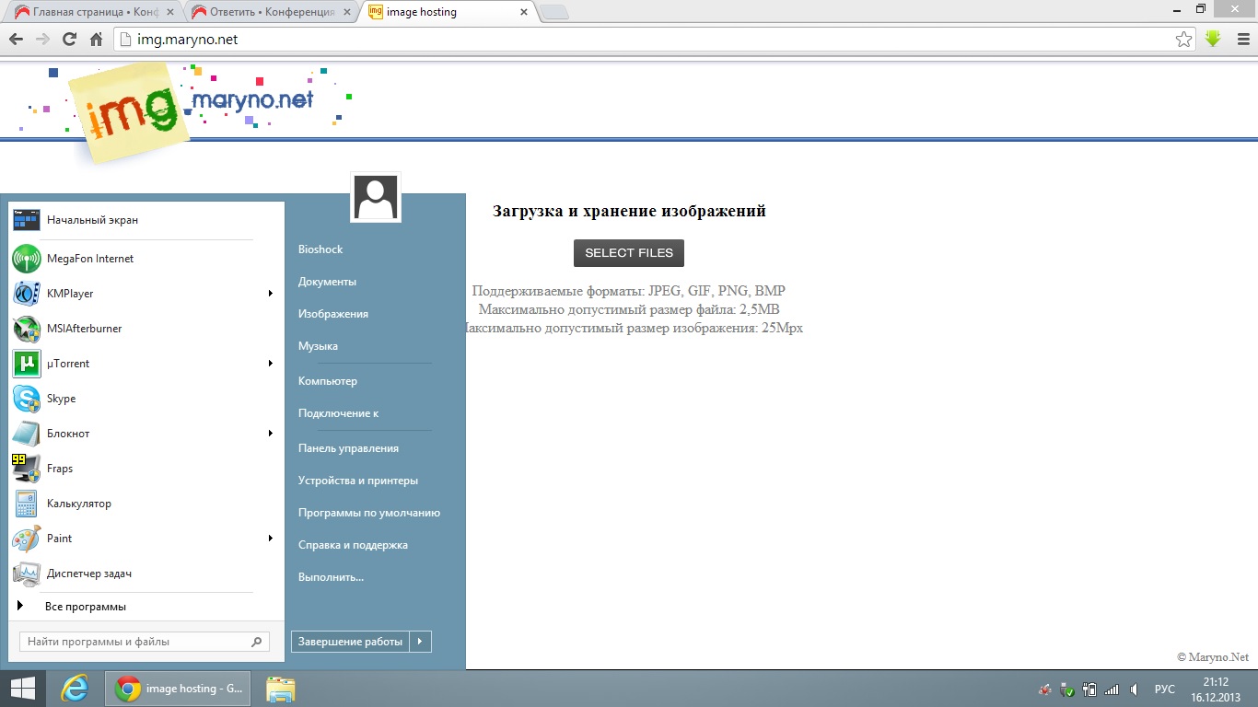Open Internet Explorer from the taskbar

[x=74, y=689]
